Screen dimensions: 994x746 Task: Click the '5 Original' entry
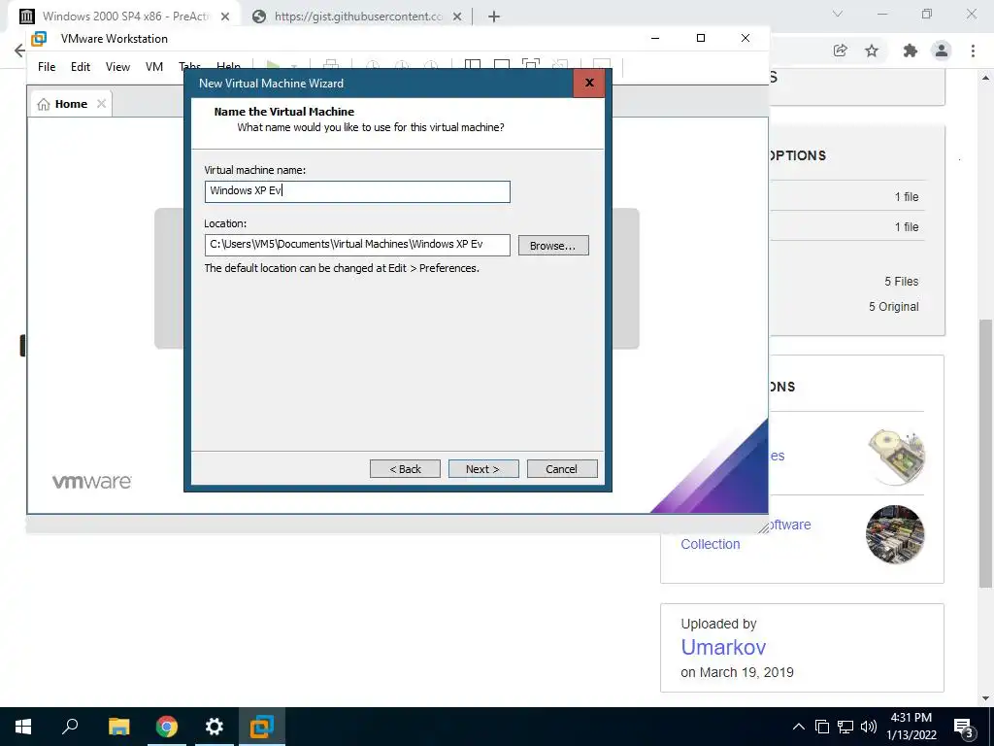(893, 306)
